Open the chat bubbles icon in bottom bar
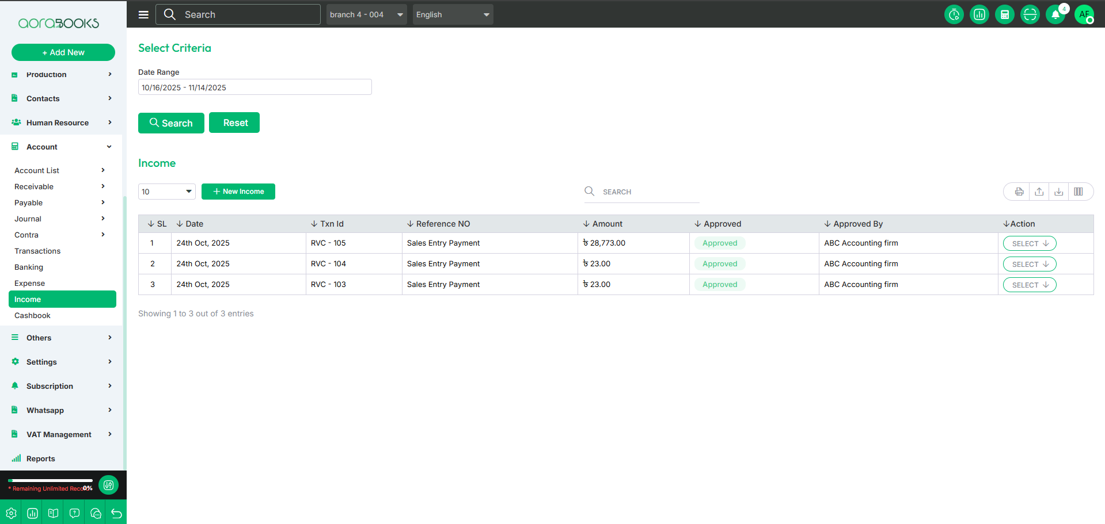1105x524 pixels. [96, 513]
